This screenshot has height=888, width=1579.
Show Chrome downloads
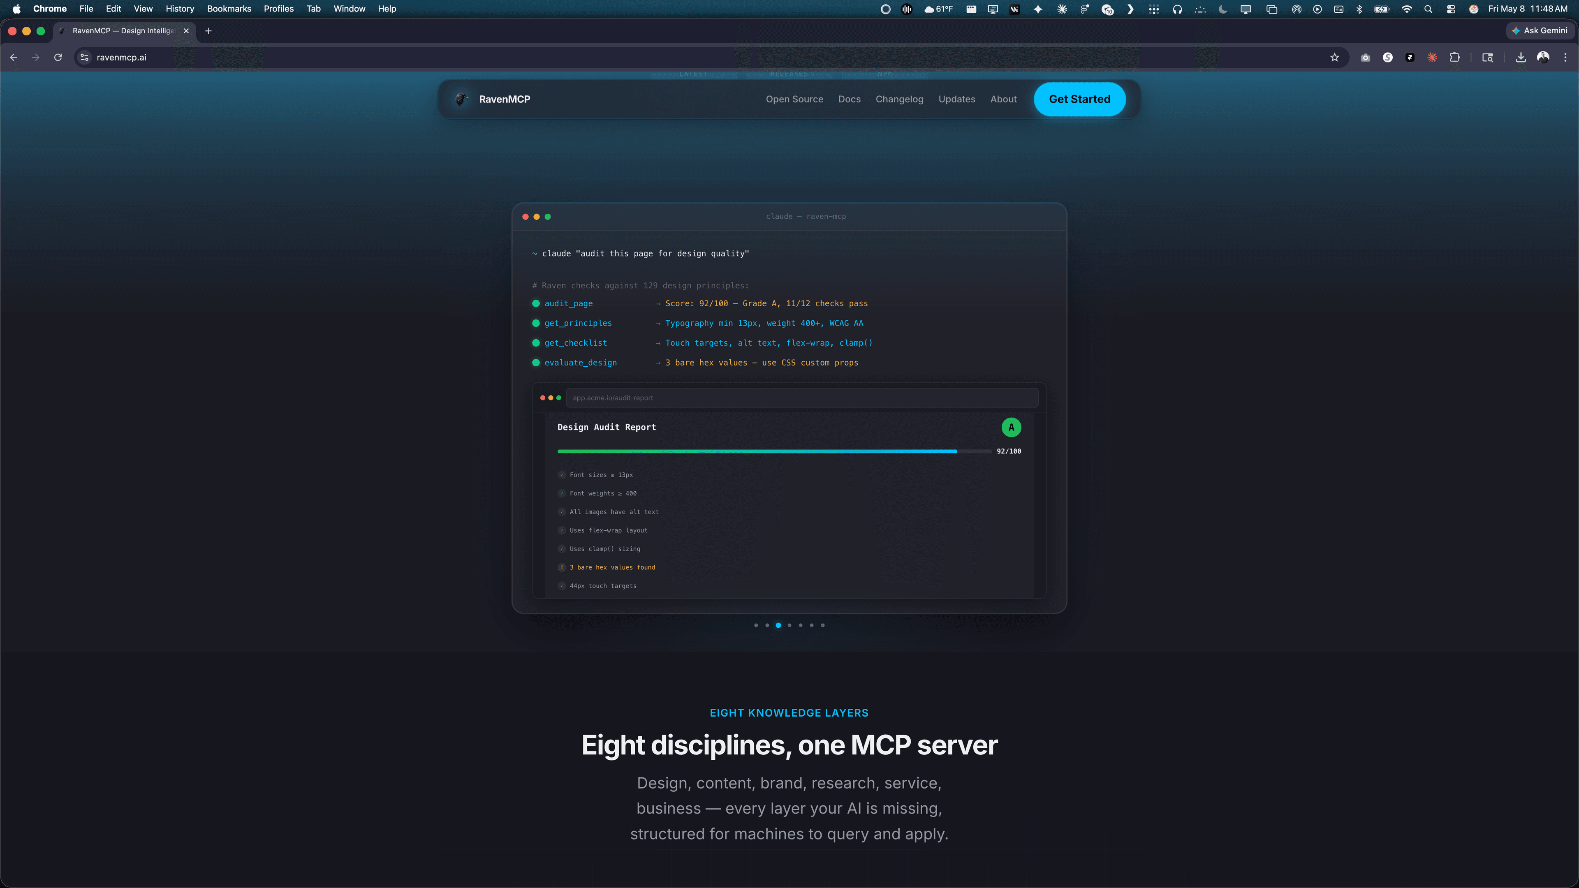tap(1521, 58)
